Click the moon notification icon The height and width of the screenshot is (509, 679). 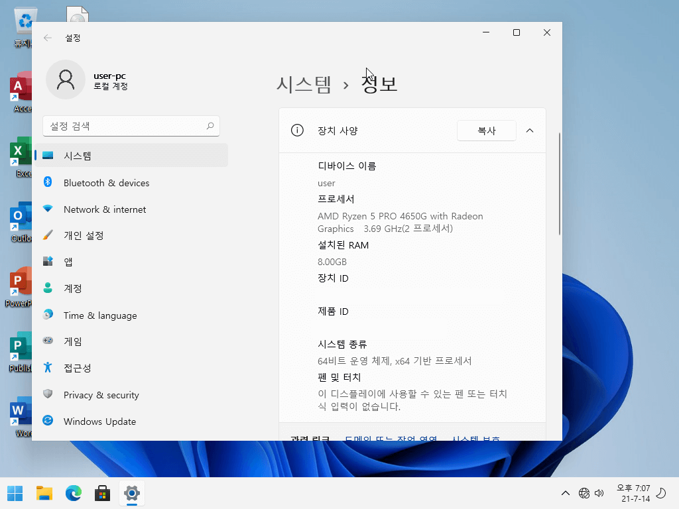pos(661,493)
